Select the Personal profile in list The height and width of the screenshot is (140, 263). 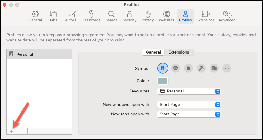point(39,54)
